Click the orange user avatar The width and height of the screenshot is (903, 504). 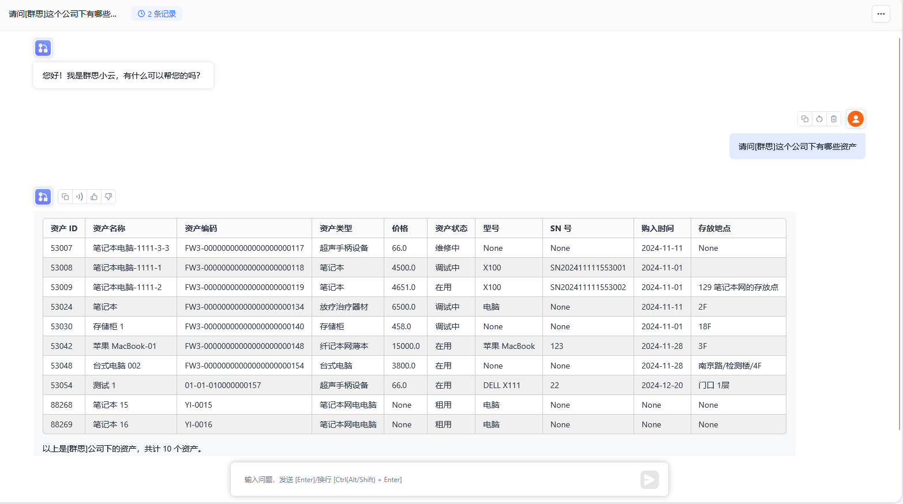point(856,119)
